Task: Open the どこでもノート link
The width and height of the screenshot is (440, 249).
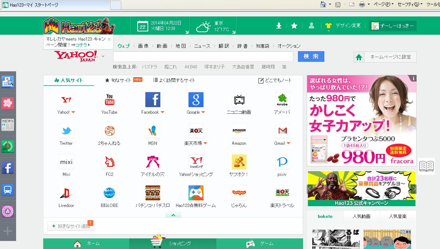Action: pyautogui.click(x=275, y=80)
